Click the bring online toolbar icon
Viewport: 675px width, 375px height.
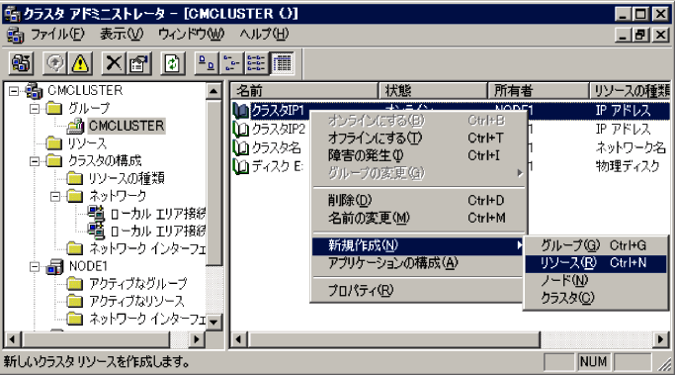[x=54, y=63]
